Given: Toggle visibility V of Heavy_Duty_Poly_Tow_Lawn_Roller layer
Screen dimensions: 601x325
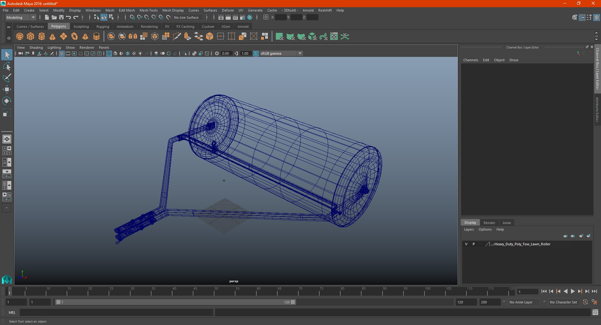Looking at the screenshot, I should click(466, 244).
